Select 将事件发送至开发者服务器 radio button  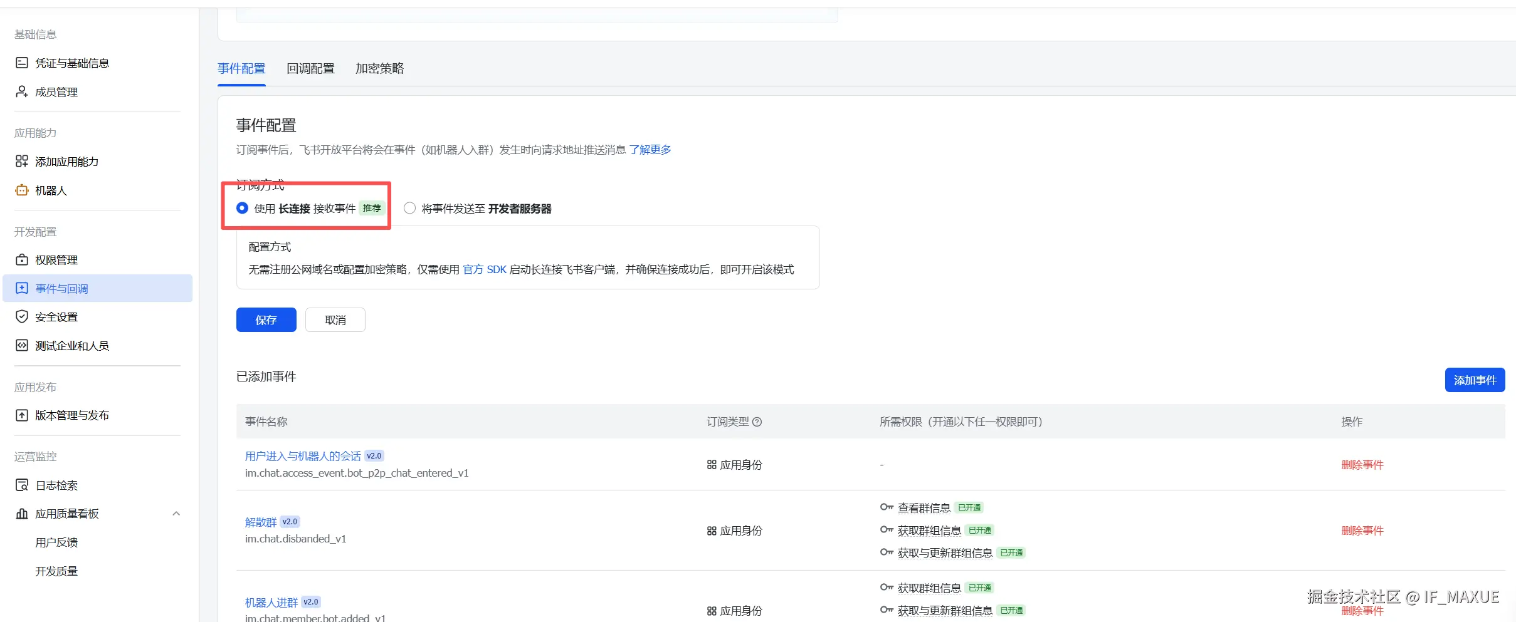click(410, 208)
